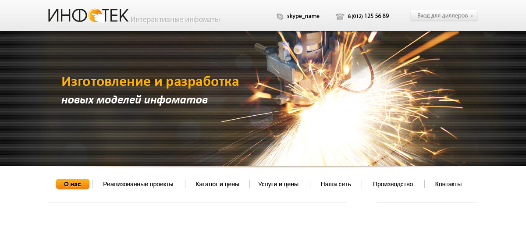The height and width of the screenshot is (238, 526).
Task: Open Услуги и цены section
Action: pos(278,184)
